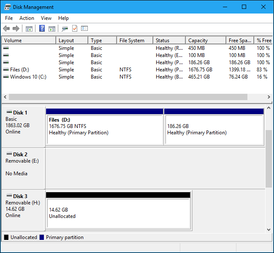Click the Connect/Rescan disk toolbar icon
274x253 pixels.
[x=65, y=29]
